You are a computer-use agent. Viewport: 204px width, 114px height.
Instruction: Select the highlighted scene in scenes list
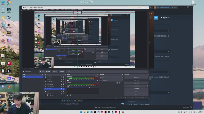(33, 77)
